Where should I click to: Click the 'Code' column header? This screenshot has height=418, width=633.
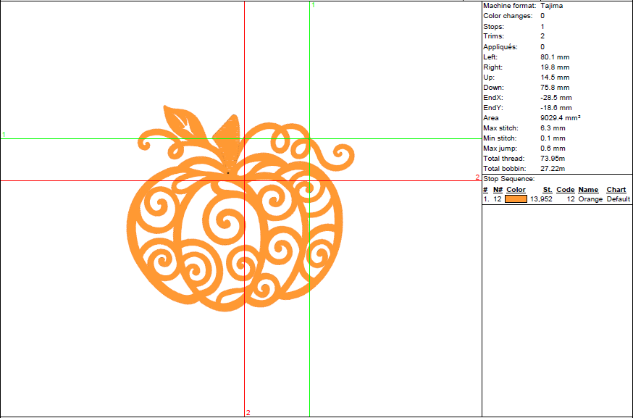(x=565, y=190)
